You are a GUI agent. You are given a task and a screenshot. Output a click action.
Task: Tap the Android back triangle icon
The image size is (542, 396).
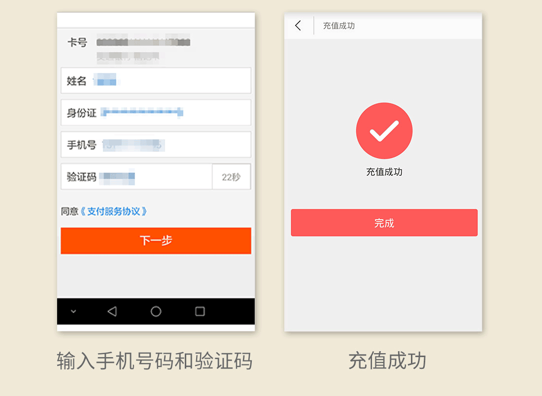[x=112, y=311]
